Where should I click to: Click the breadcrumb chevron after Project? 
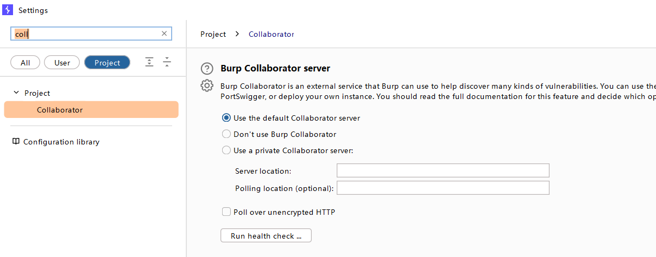(x=237, y=34)
